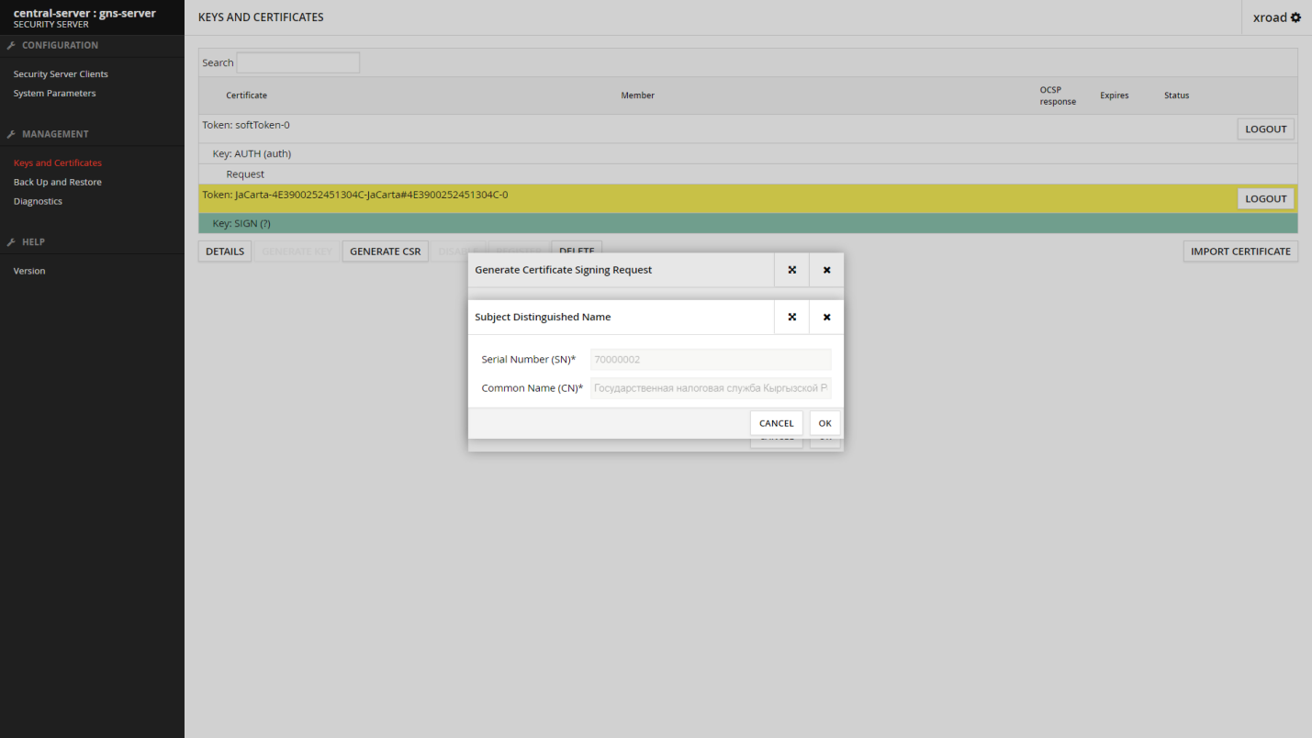Click OK in Subject Distinguished Name dialog
Viewport: 1312px width, 738px height.
tap(824, 423)
